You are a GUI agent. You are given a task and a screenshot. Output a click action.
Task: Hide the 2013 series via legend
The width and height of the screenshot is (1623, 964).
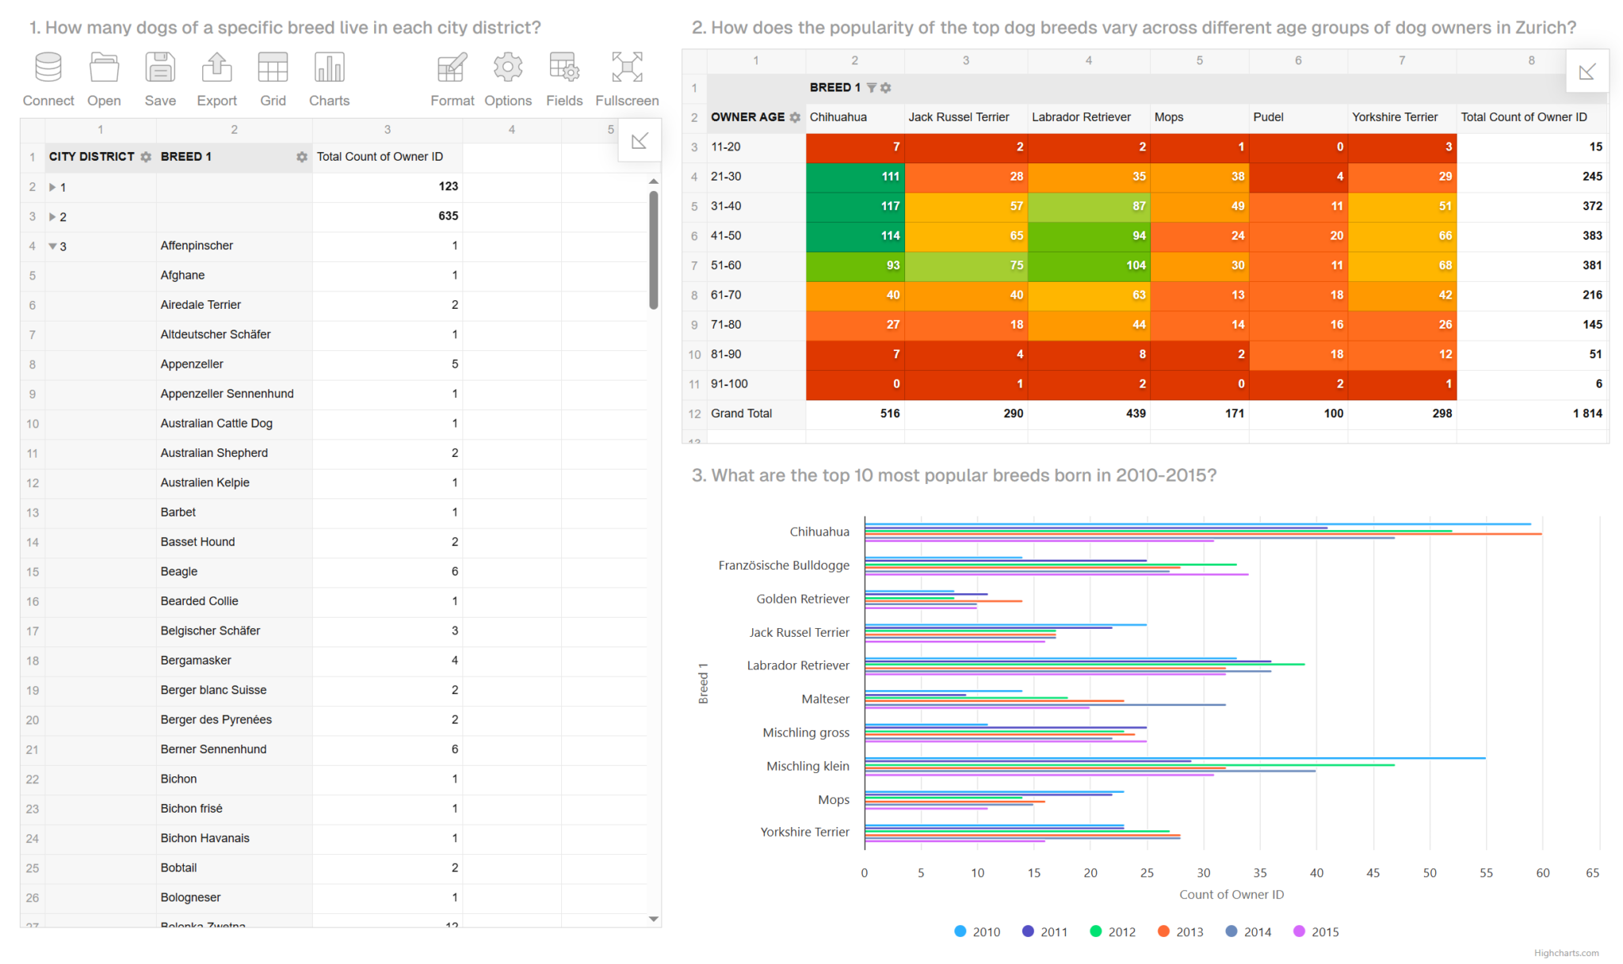coord(1180,932)
